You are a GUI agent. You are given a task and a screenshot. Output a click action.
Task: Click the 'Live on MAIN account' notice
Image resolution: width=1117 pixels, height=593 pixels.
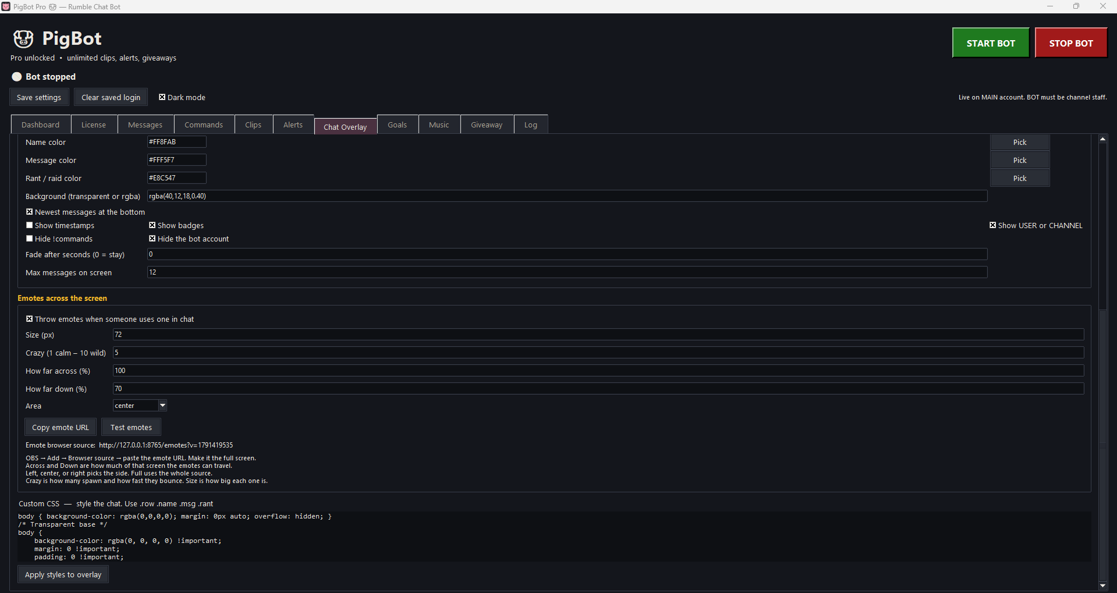pos(1033,97)
